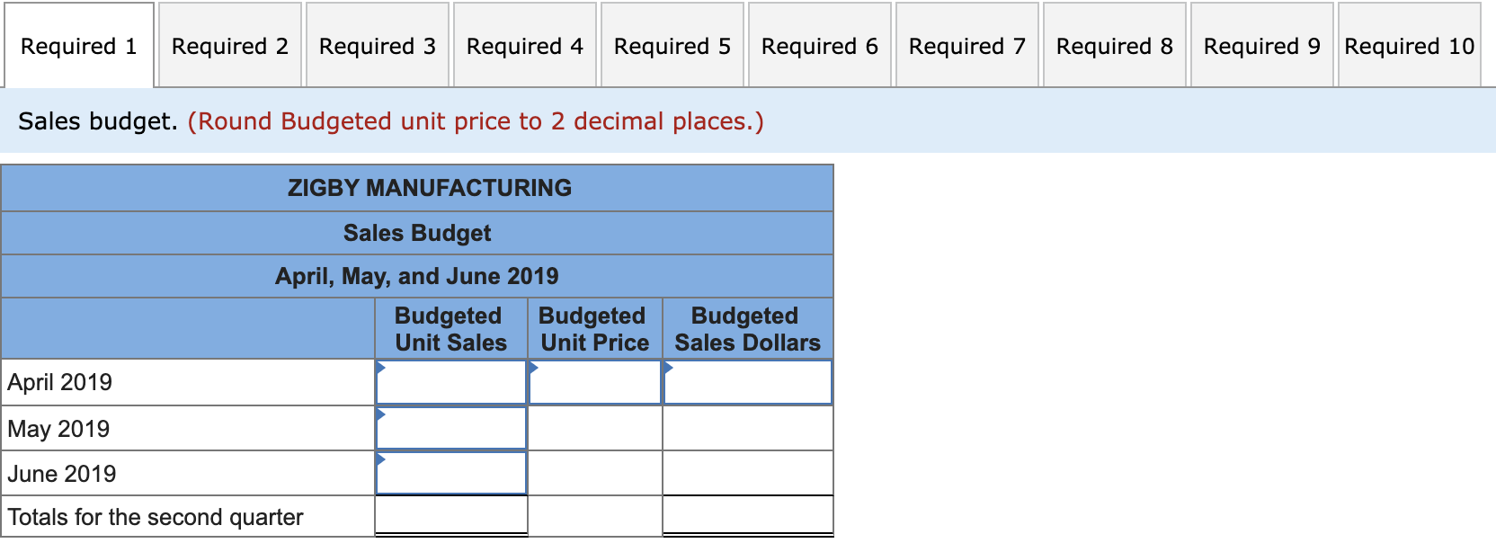The height and width of the screenshot is (552, 1496).
Task: Switch to the Required 8 tab
Action: (1115, 45)
